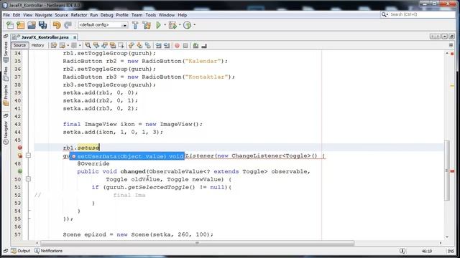Click the horizontal scrollbar of the editor
This screenshot has width=460, height=258.
coord(197,243)
